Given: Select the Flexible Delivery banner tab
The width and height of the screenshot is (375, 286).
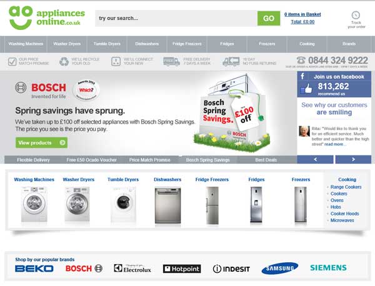Looking at the screenshot, I should 33,160.
